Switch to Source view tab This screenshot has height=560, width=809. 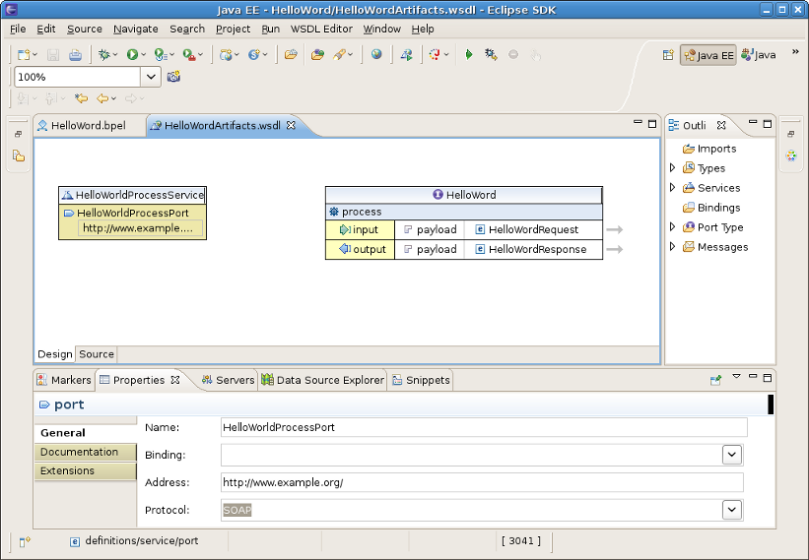(x=97, y=354)
